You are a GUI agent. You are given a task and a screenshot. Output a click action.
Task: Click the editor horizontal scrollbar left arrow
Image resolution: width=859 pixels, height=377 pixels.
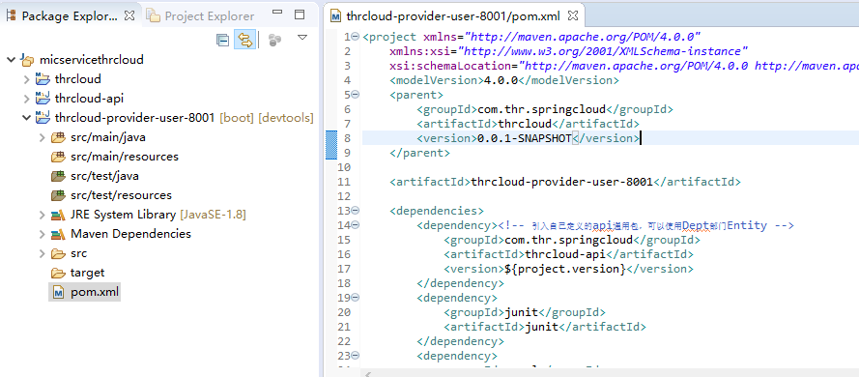[368, 374]
